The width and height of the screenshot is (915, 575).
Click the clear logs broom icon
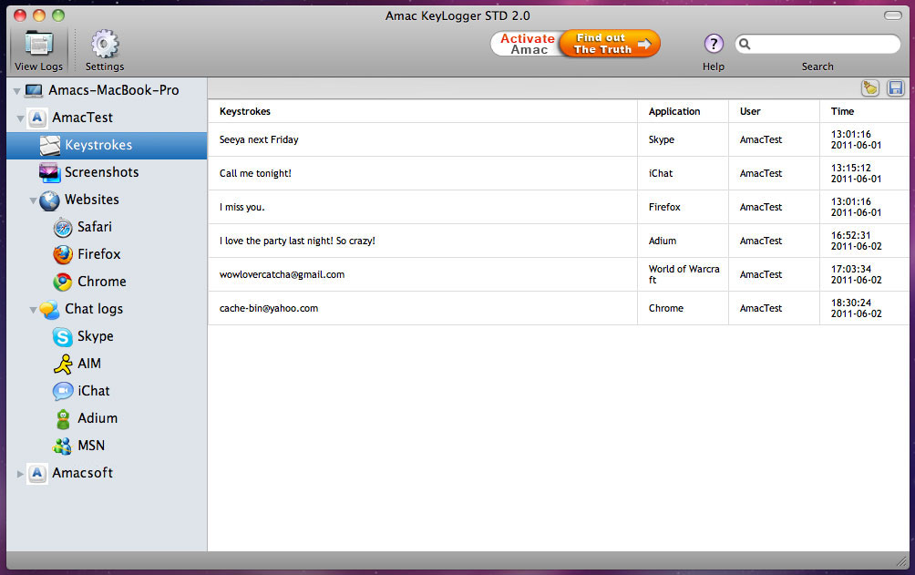pyautogui.click(x=870, y=88)
